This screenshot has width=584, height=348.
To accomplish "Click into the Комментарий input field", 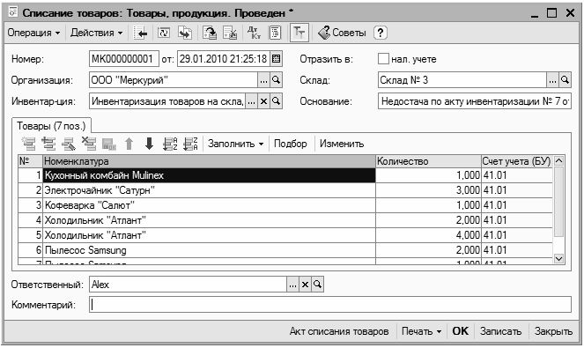I will (x=330, y=305).
